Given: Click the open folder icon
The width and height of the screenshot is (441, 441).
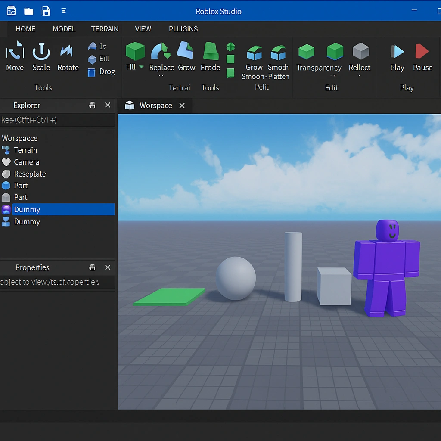Looking at the screenshot, I should point(28,11).
